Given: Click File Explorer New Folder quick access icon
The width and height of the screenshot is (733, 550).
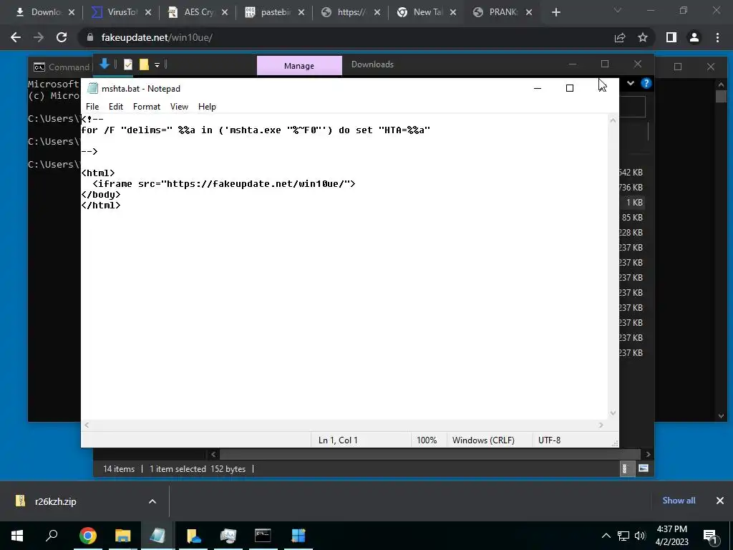Looking at the screenshot, I should point(144,64).
